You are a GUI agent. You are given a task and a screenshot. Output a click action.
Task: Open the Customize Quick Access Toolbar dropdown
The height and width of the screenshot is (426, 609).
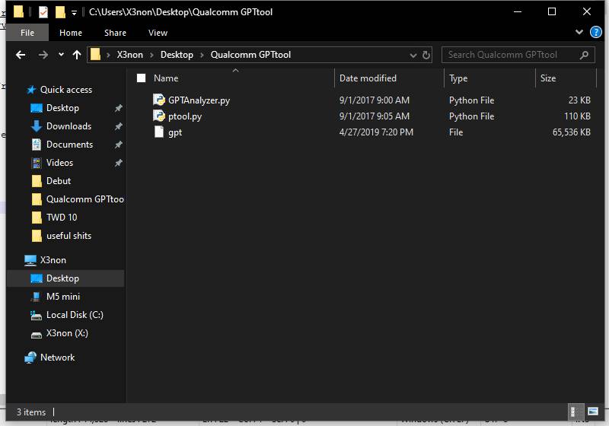pos(74,13)
